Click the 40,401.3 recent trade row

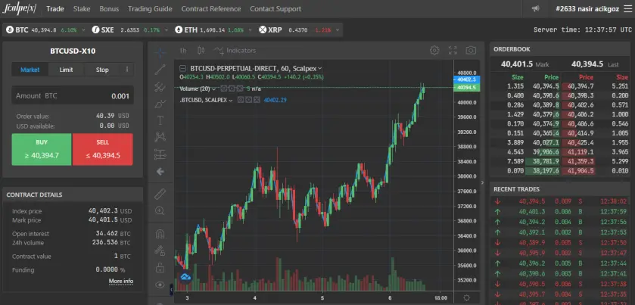(559, 211)
